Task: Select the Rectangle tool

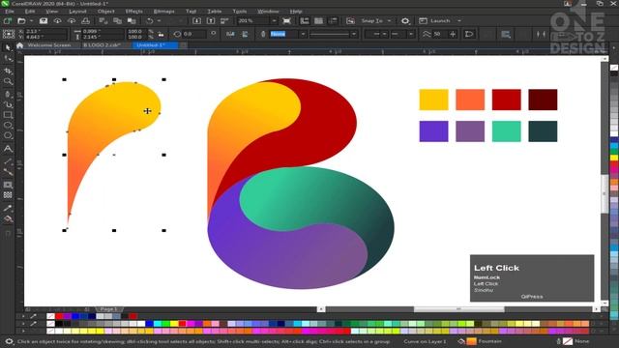Action: [8, 115]
